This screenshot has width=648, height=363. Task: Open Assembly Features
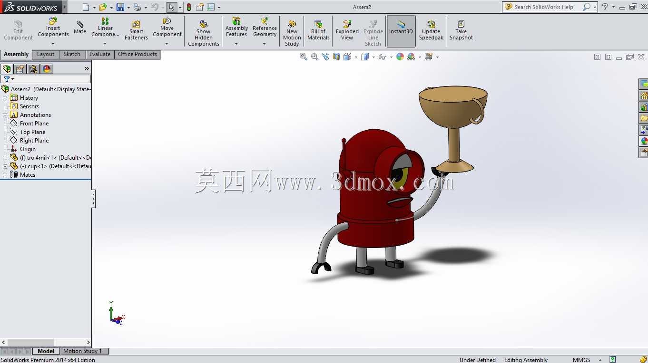[x=236, y=28]
